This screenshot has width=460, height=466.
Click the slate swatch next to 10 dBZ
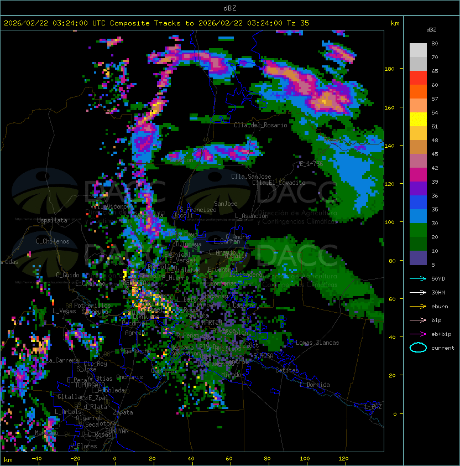[418, 258]
